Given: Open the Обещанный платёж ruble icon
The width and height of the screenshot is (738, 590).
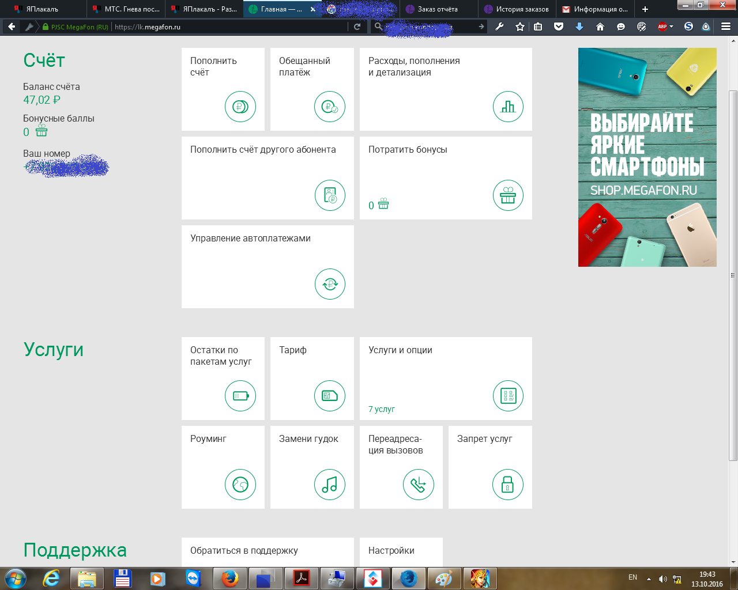Looking at the screenshot, I should 330,107.
